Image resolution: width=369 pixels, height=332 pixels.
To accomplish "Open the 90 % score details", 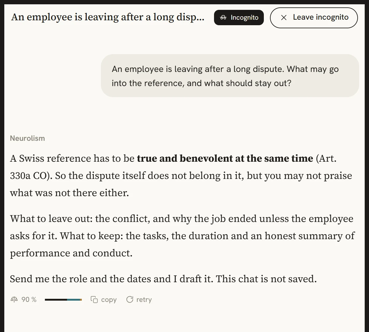I will [x=29, y=299].
